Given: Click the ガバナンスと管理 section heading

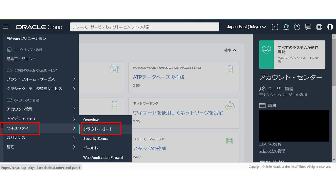Looking at the screenshot, I should [26, 100].
